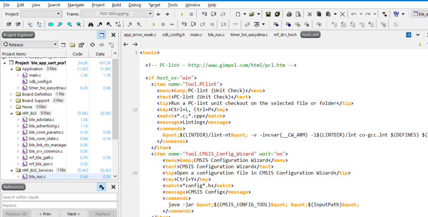Click the 'Next >' button
The width and height of the screenshot is (428, 217).
(74, 214)
